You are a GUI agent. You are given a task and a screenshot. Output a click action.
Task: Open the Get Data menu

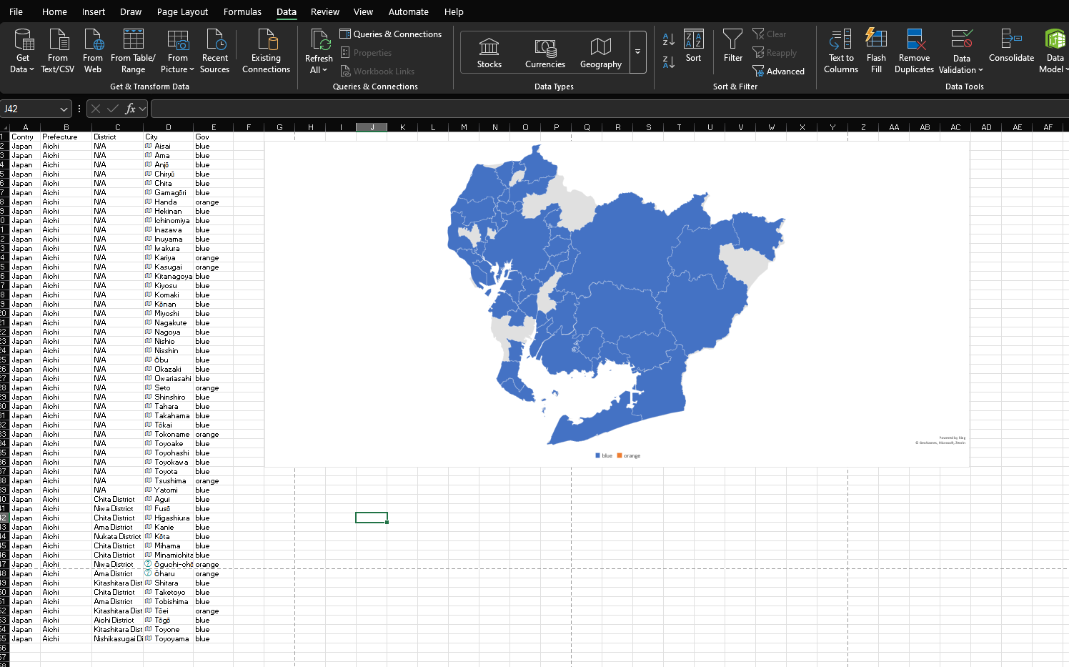point(22,51)
